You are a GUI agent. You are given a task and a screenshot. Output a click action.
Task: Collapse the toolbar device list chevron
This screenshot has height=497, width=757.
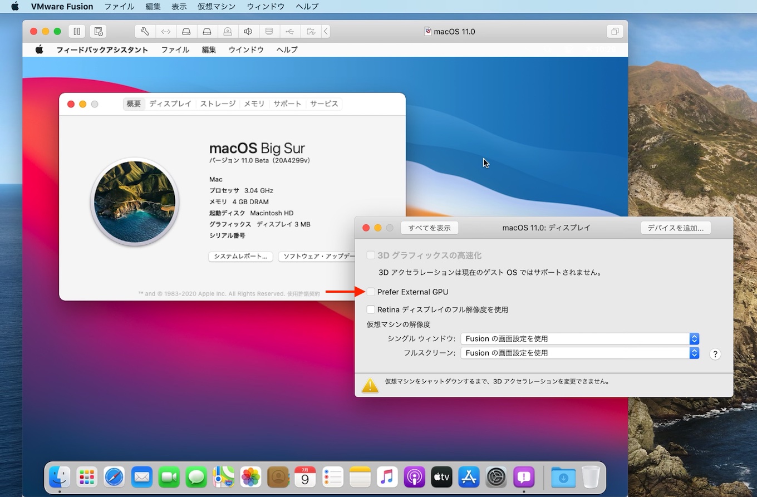point(326,32)
